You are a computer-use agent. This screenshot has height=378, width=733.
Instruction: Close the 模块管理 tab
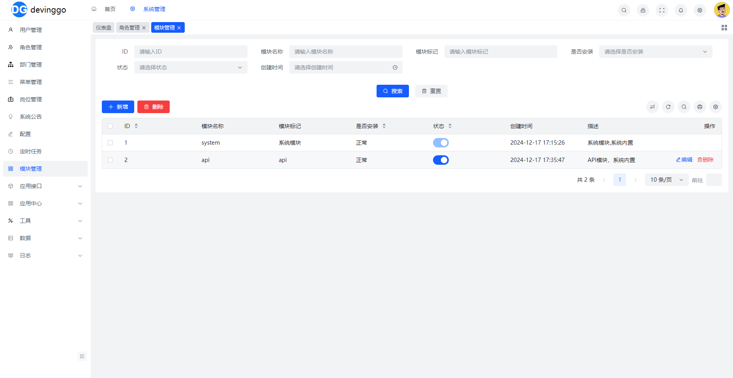click(x=179, y=28)
